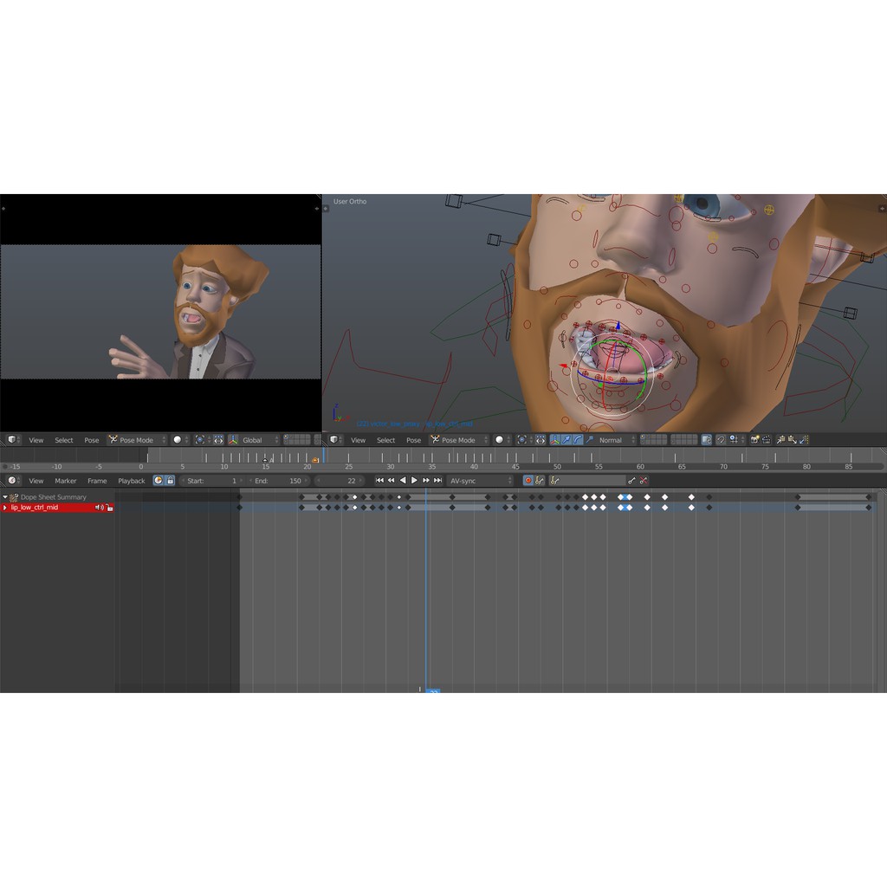Toggle the speaker mute icon on lip_low_ctrl_mid
The image size is (887, 887).
click(100, 508)
